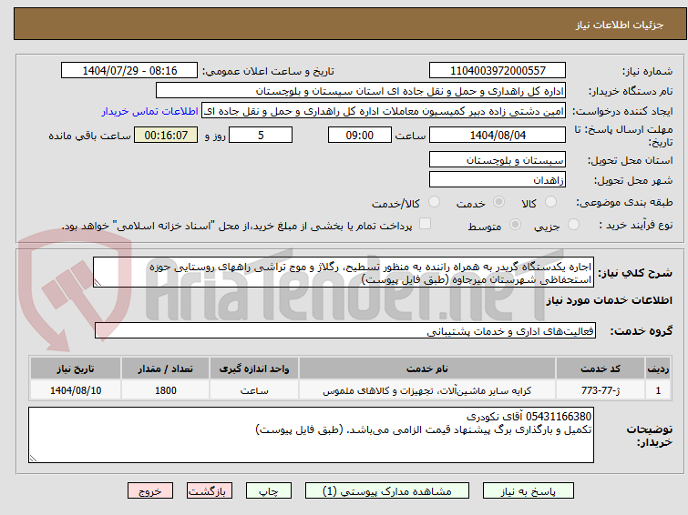The image size is (688, 515).
Task: Click the شماره نیاز field 1104003972000557
Action: tap(498, 71)
